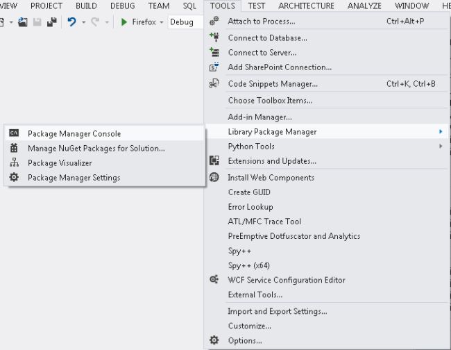Click the Extensions and Updates icon
Image resolution: width=451 pixels, height=350 pixels.
point(214,160)
